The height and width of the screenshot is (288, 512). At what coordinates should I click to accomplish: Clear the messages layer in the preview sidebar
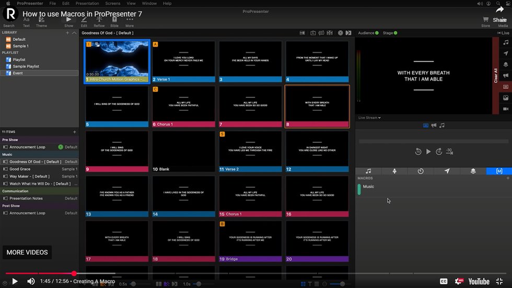[x=506, y=53]
